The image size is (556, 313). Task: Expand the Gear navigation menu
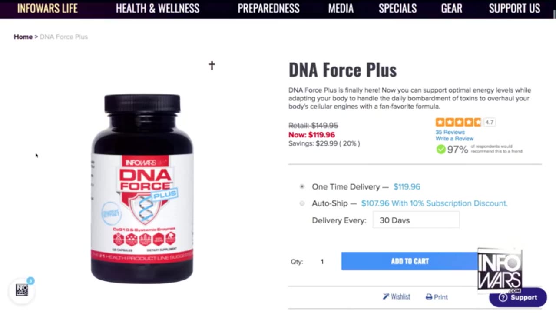[x=451, y=9]
